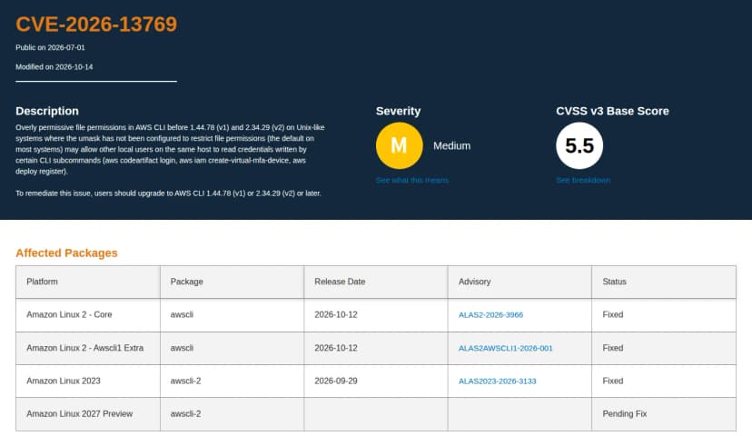Click Fixed status in Awscli1 Extra row
This screenshot has height=436, width=752.
pos(613,348)
